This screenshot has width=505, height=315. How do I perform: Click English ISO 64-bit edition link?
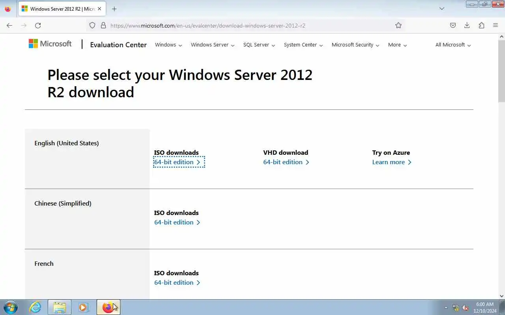coord(178,162)
